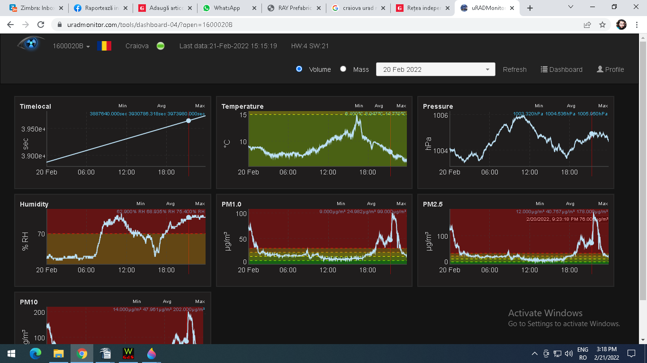Image resolution: width=647 pixels, height=363 pixels.
Task: Open the Chrome three-dot menu
Action: [637, 25]
